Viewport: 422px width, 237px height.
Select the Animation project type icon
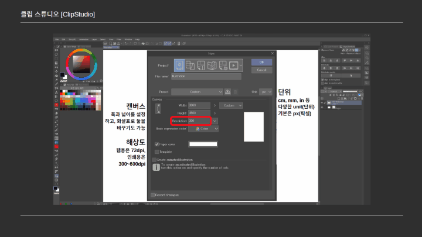pyautogui.click(x=233, y=66)
